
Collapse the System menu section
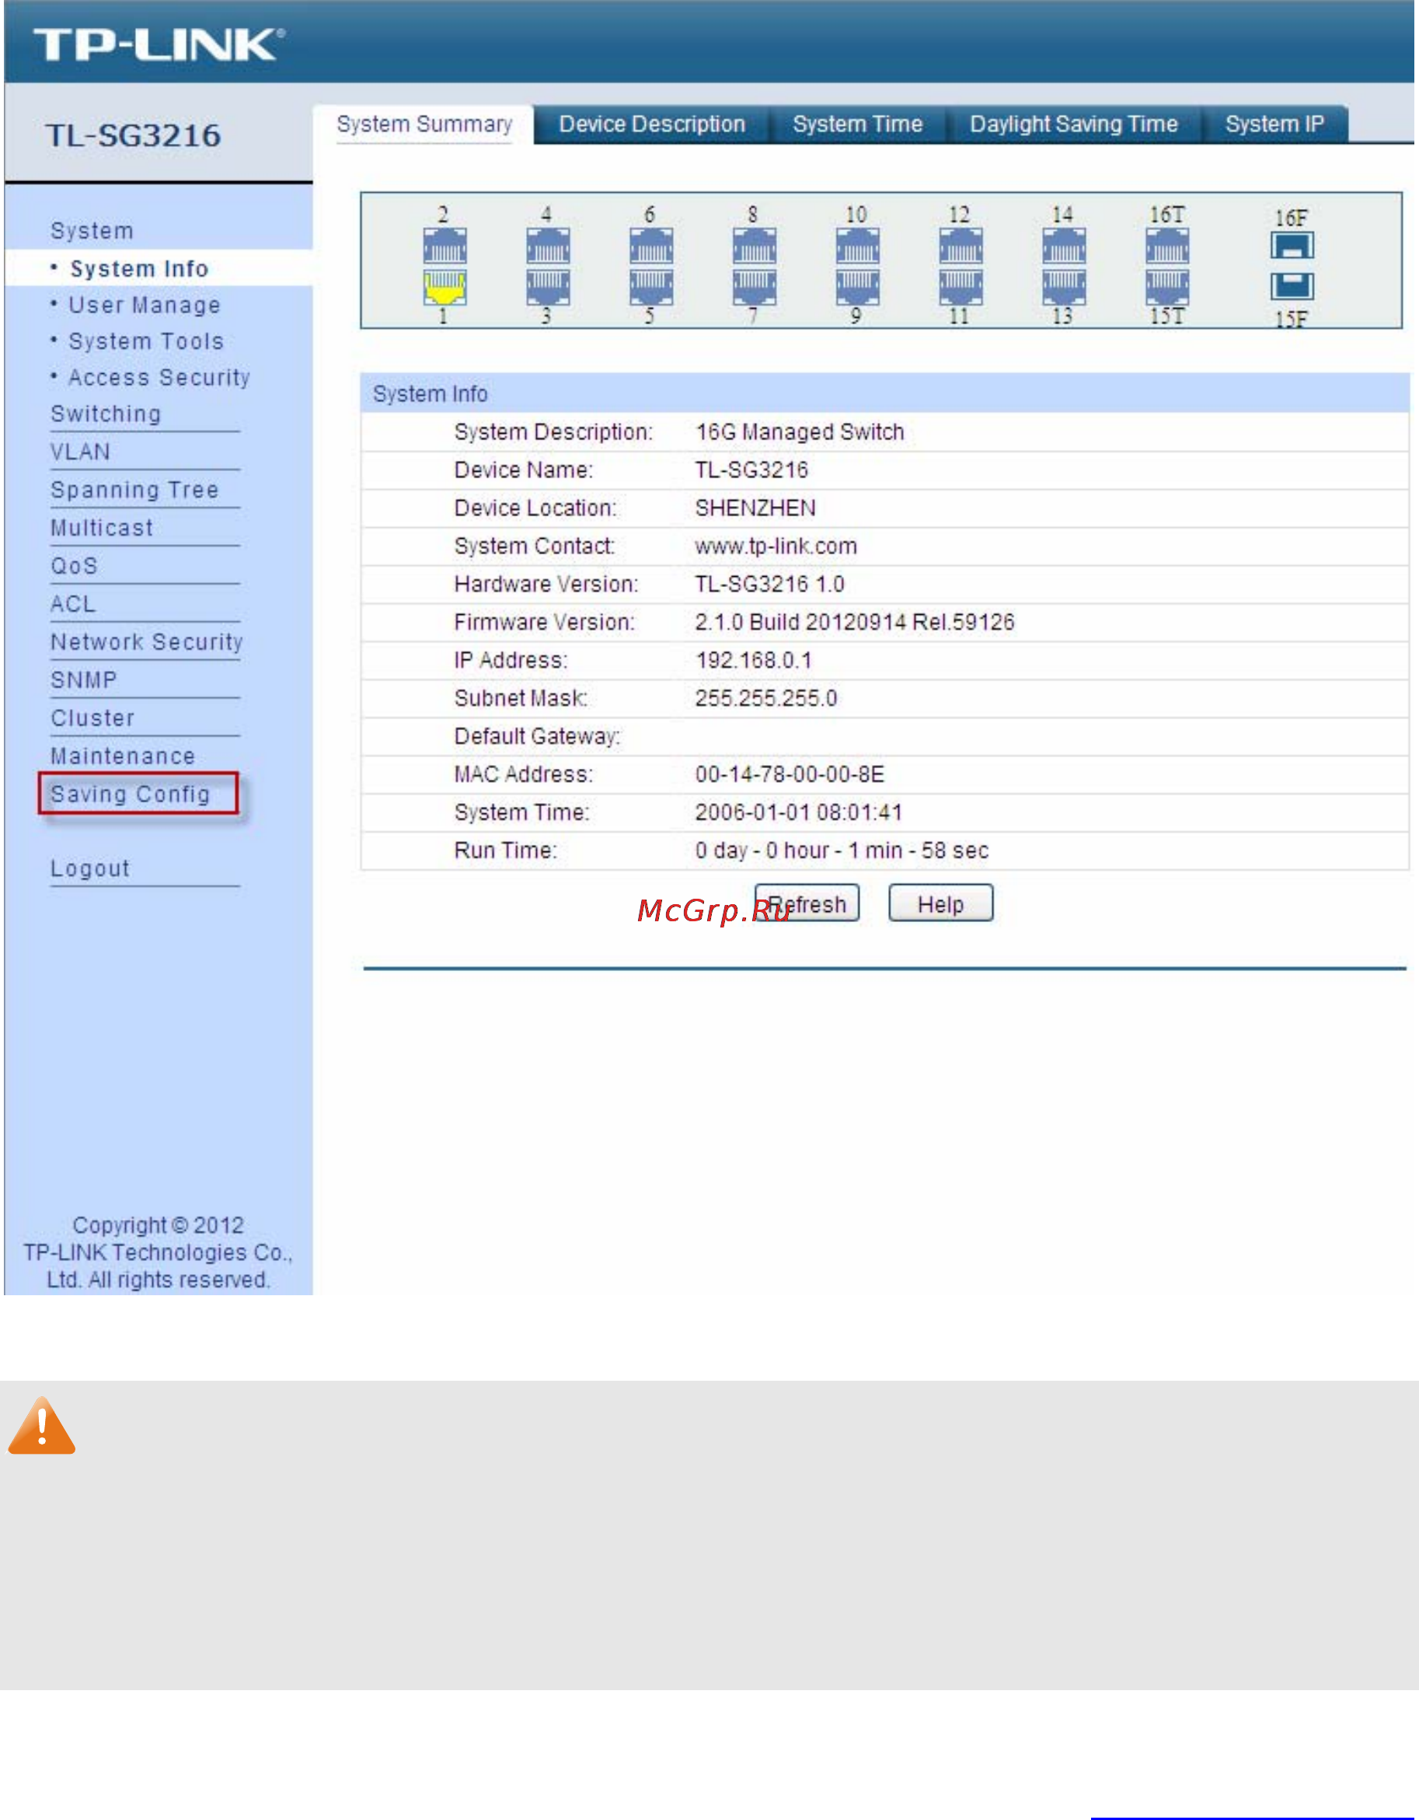pos(92,231)
